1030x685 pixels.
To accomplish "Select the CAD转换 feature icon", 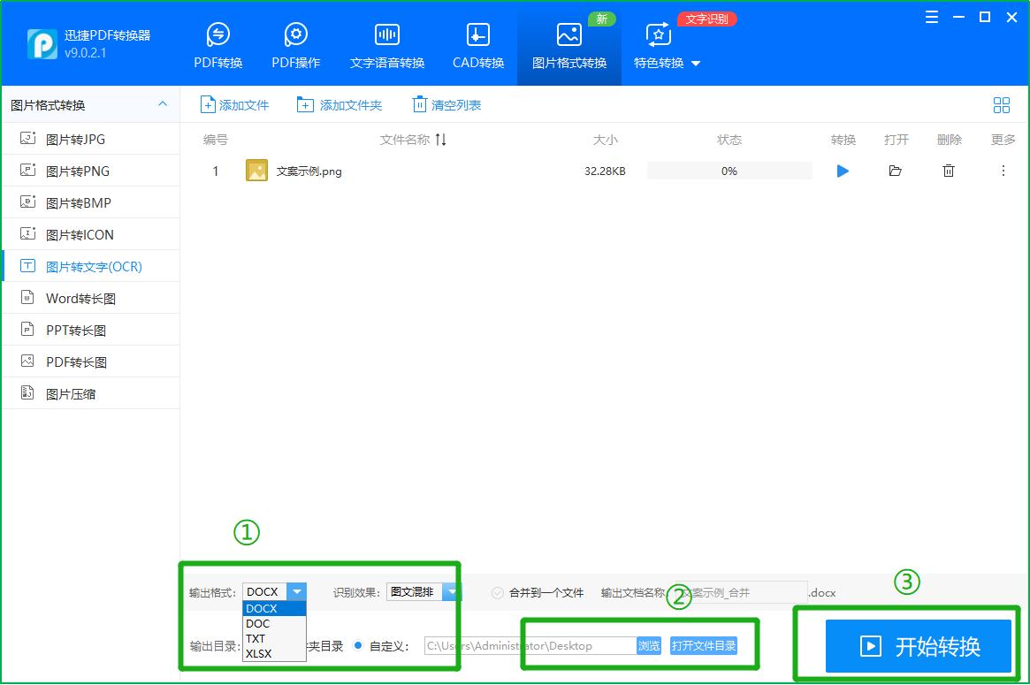I will coord(477,42).
